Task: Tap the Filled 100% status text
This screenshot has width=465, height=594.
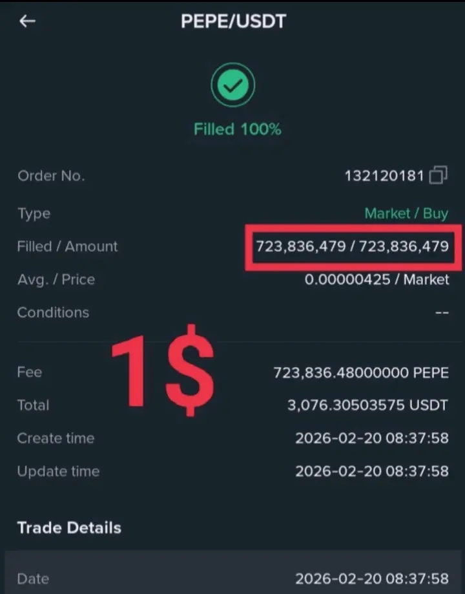Action: (237, 129)
